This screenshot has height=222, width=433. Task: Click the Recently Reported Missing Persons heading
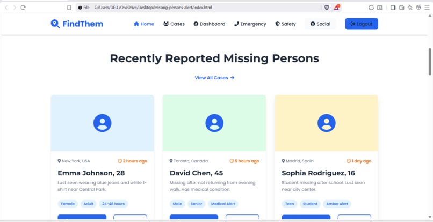click(x=214, y=58)
